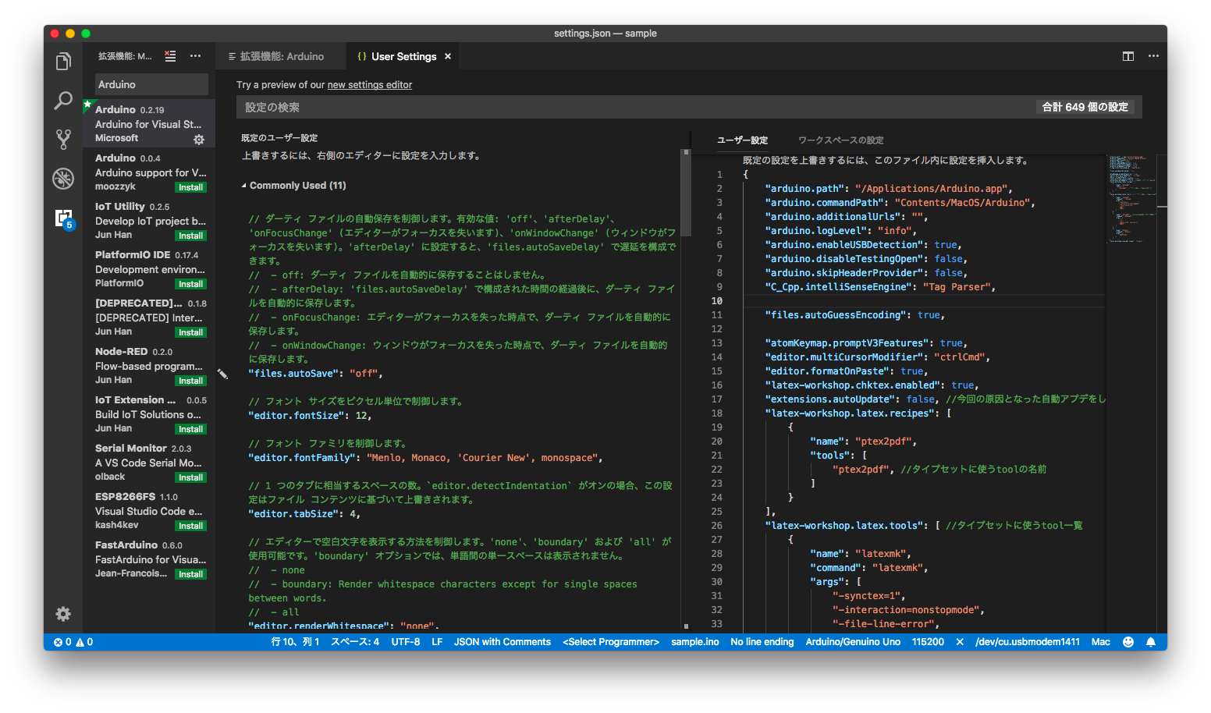Collapse the Commonly Used (11) section

[x=245, y=185]
